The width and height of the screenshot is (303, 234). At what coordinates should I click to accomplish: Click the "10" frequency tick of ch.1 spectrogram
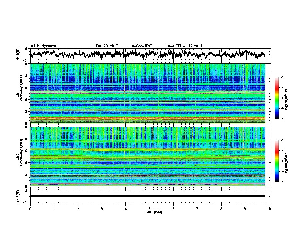click(26, 64)
